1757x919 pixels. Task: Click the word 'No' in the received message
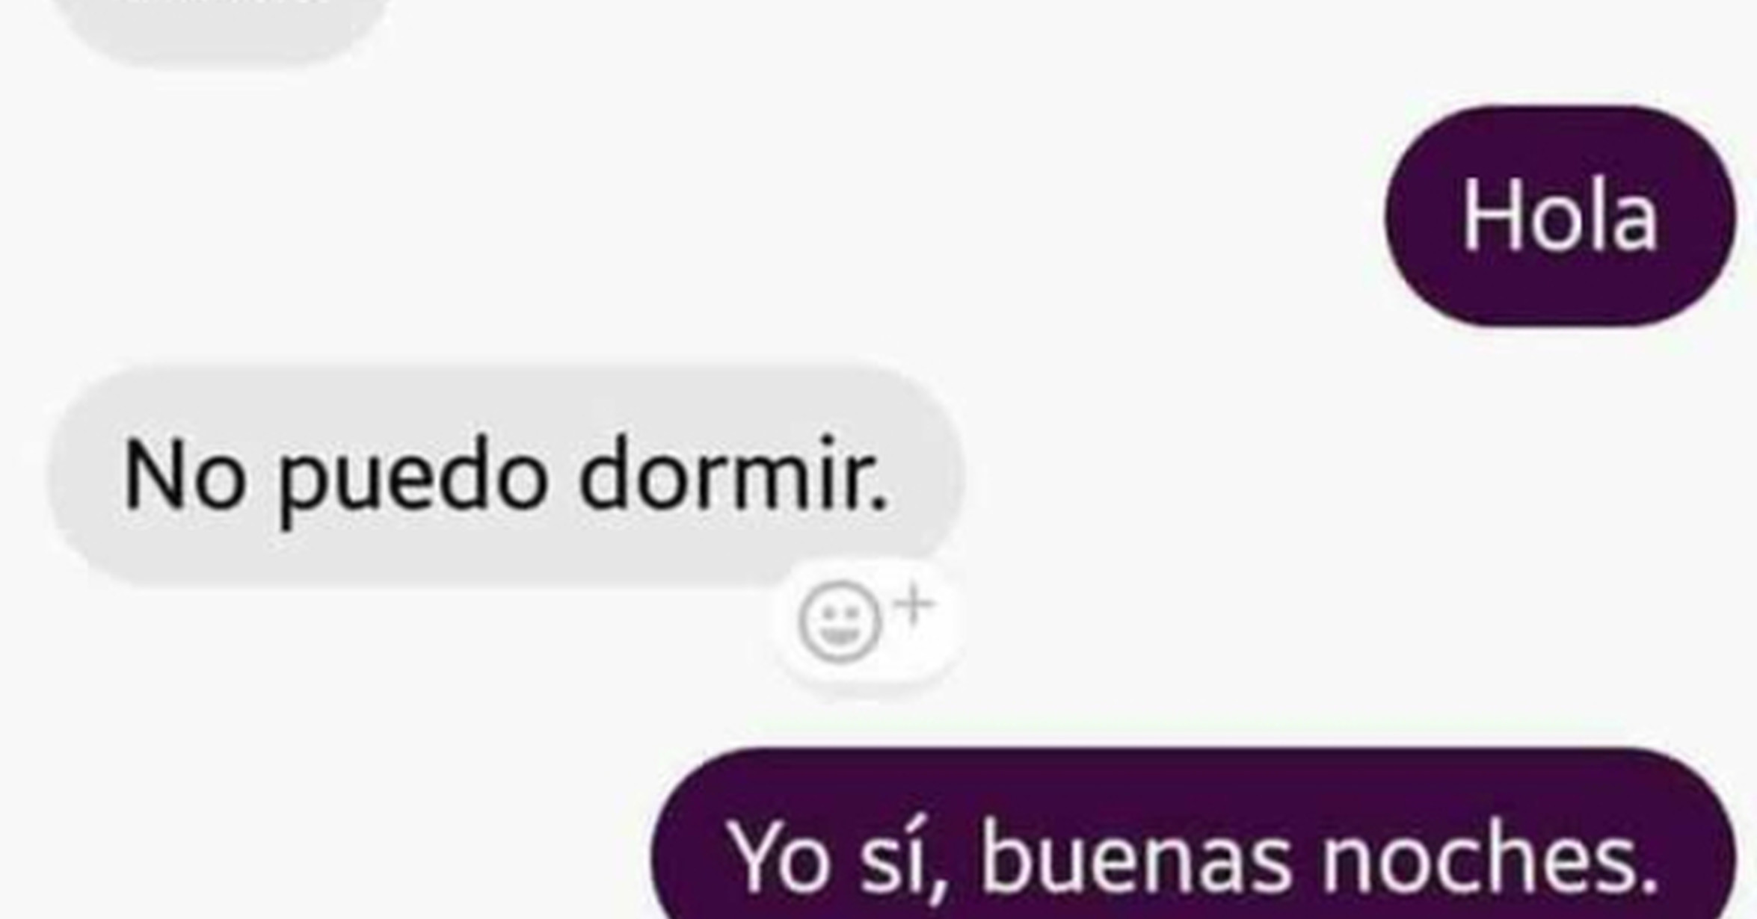click(185, 475)
